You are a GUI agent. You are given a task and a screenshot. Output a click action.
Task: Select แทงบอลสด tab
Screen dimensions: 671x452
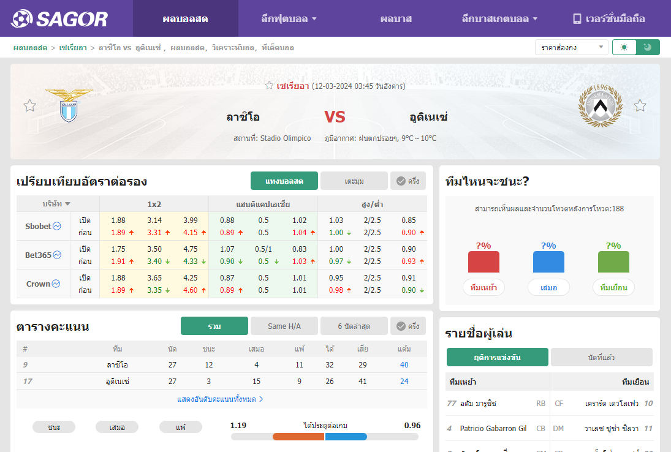[284, 181]
